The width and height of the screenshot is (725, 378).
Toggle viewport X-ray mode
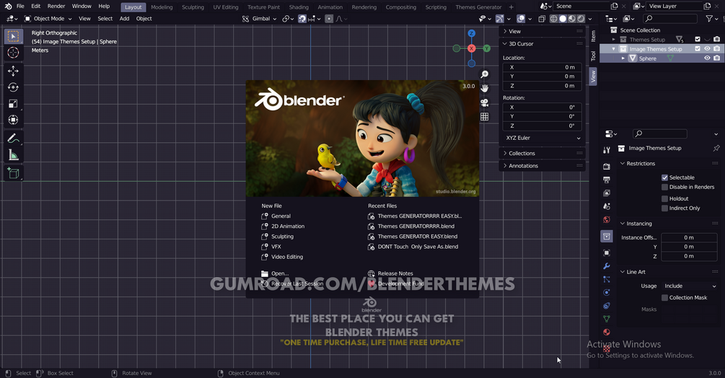click(x=542, y=19)
